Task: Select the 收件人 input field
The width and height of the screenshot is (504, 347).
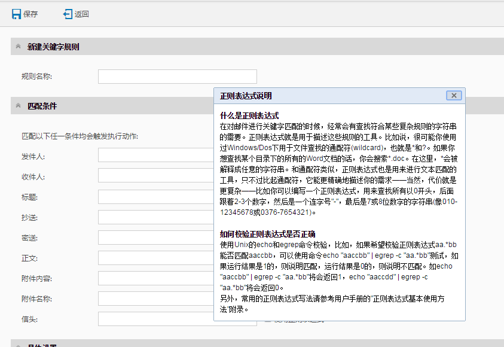Action: click(x=155, y=176)
